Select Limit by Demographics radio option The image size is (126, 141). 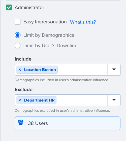pos(18,35)
